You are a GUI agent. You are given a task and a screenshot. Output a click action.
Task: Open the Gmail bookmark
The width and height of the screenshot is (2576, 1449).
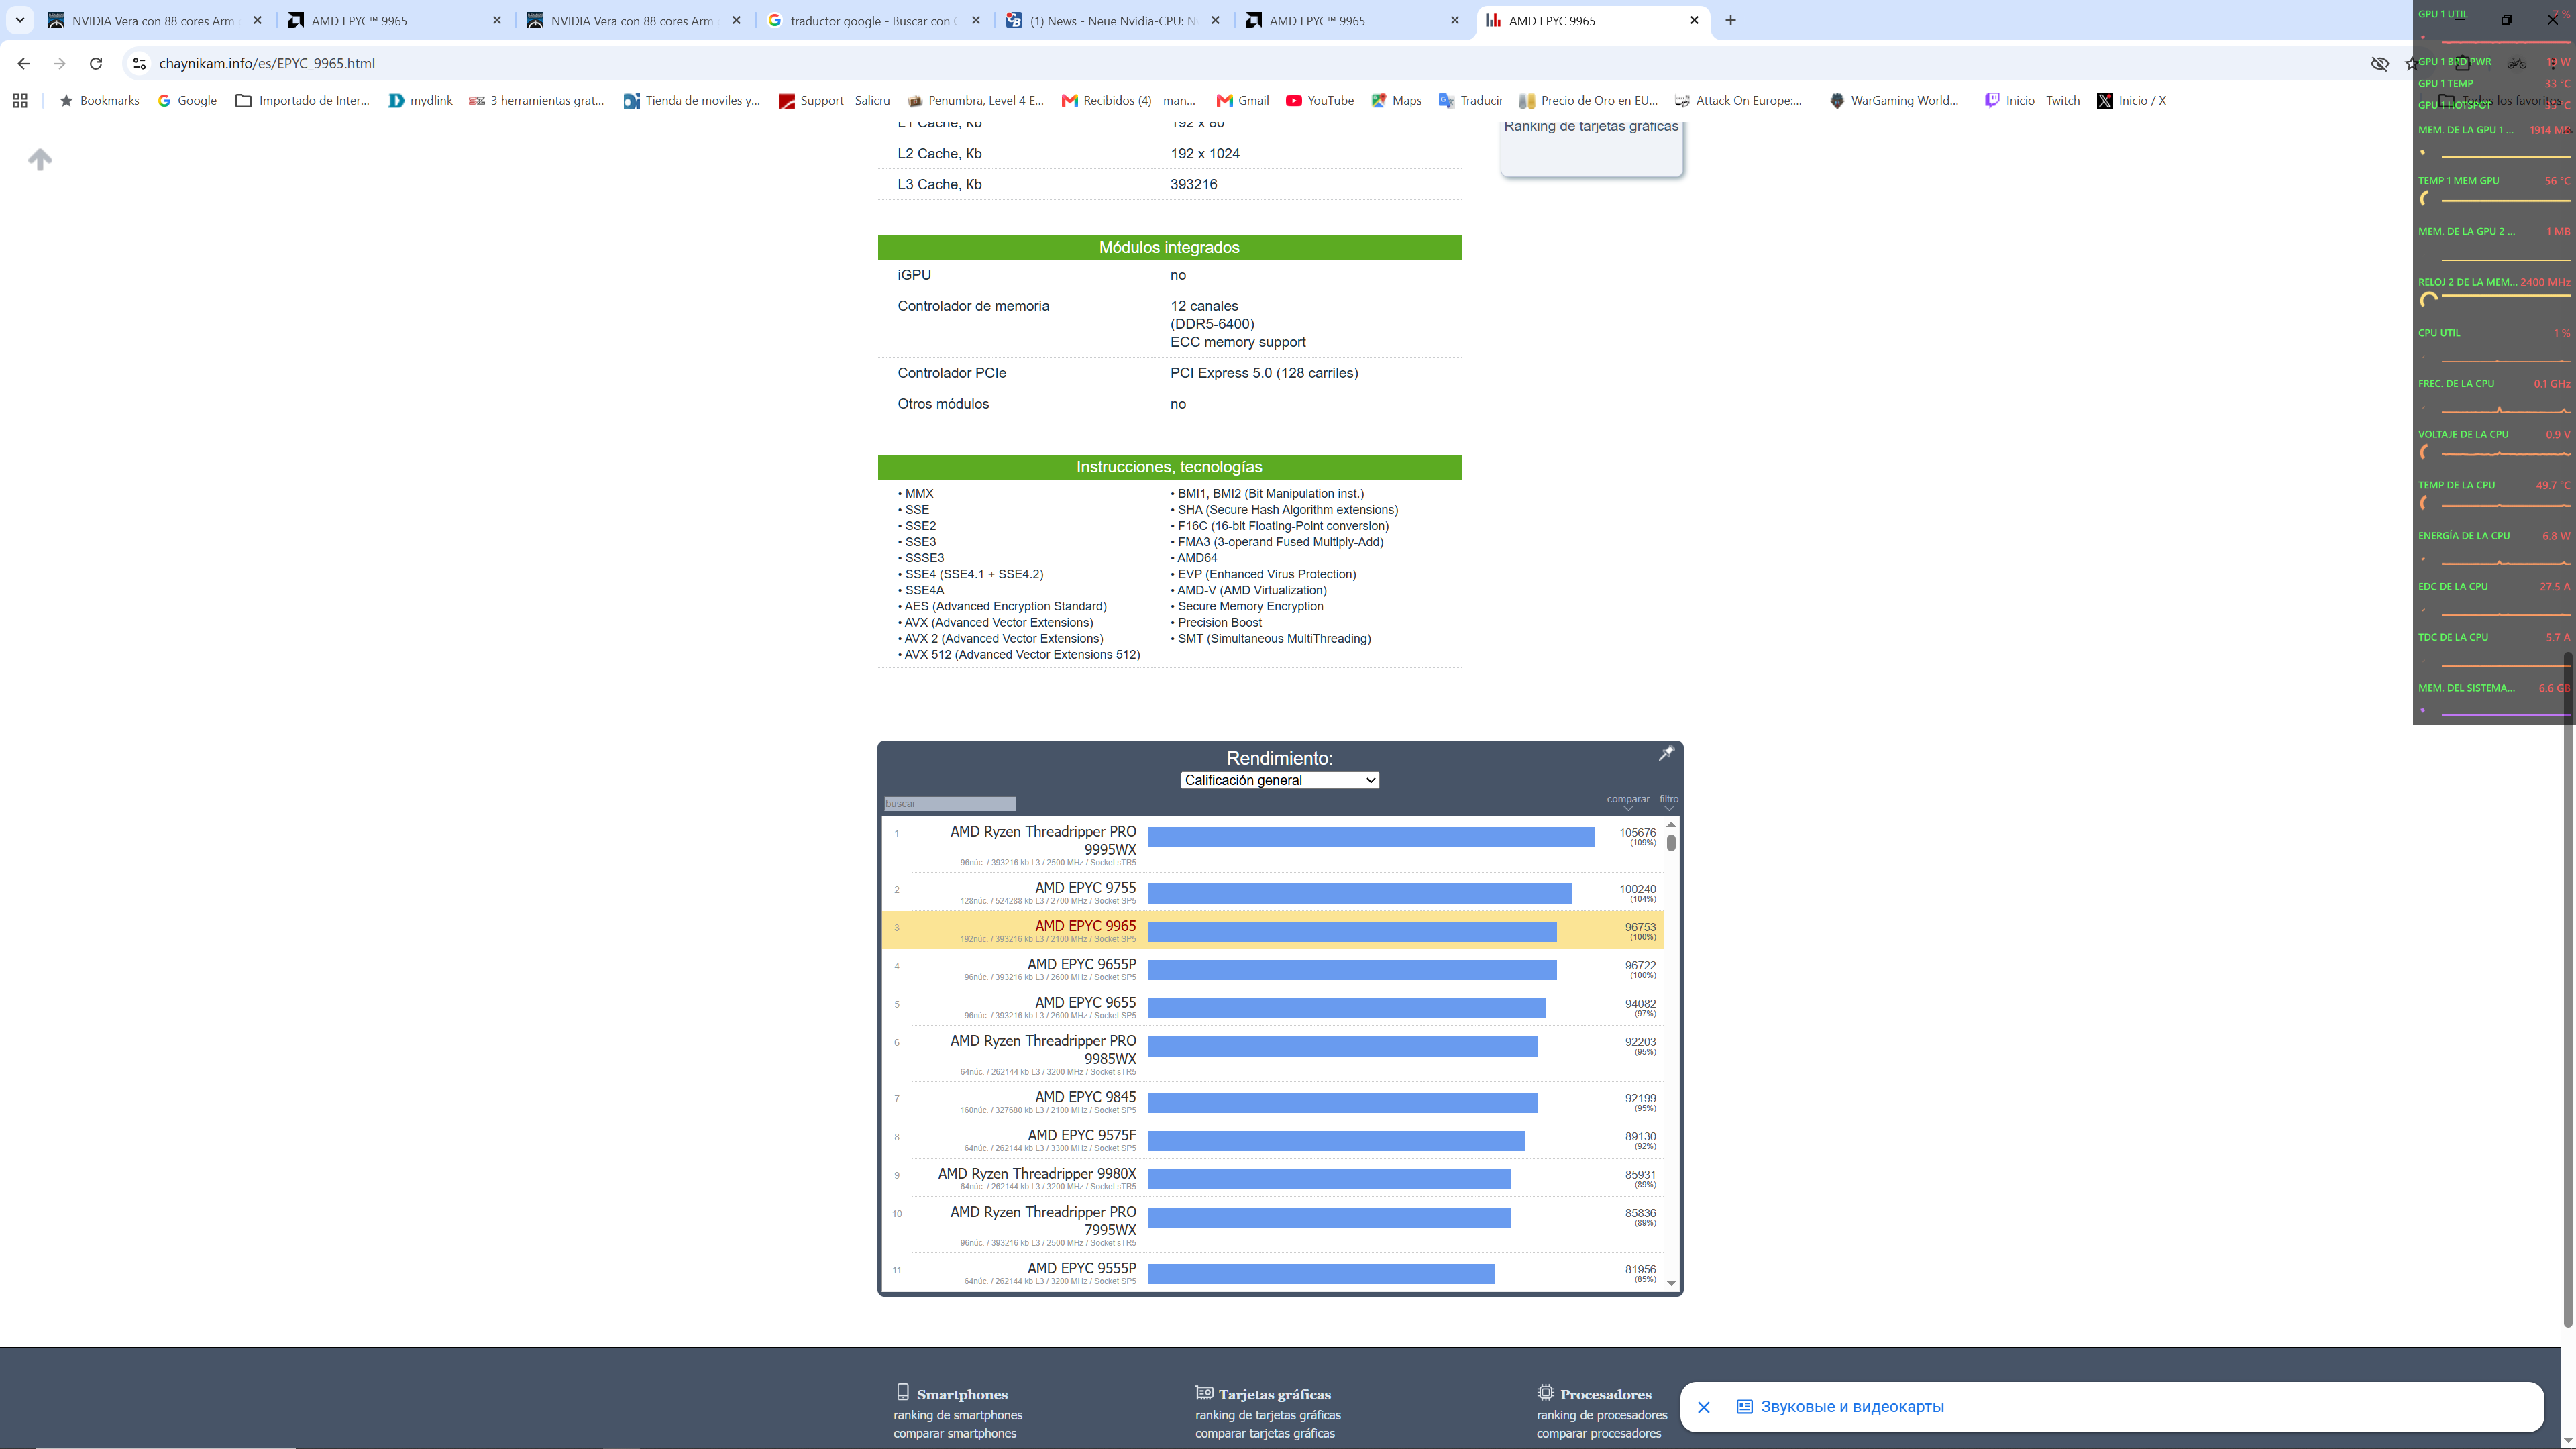[1242, 100]
